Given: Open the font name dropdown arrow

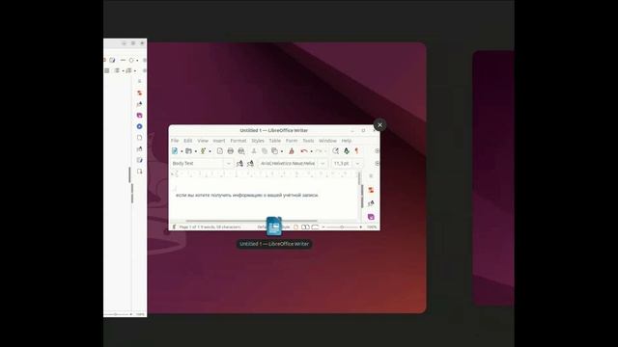Looking at the screenshot, I should [x=323, y=163].
